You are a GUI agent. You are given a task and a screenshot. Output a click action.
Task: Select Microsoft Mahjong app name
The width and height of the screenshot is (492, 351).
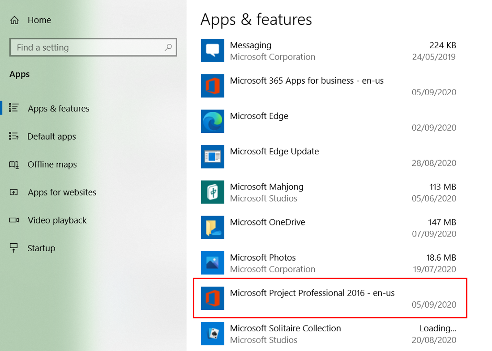[267, 187]
